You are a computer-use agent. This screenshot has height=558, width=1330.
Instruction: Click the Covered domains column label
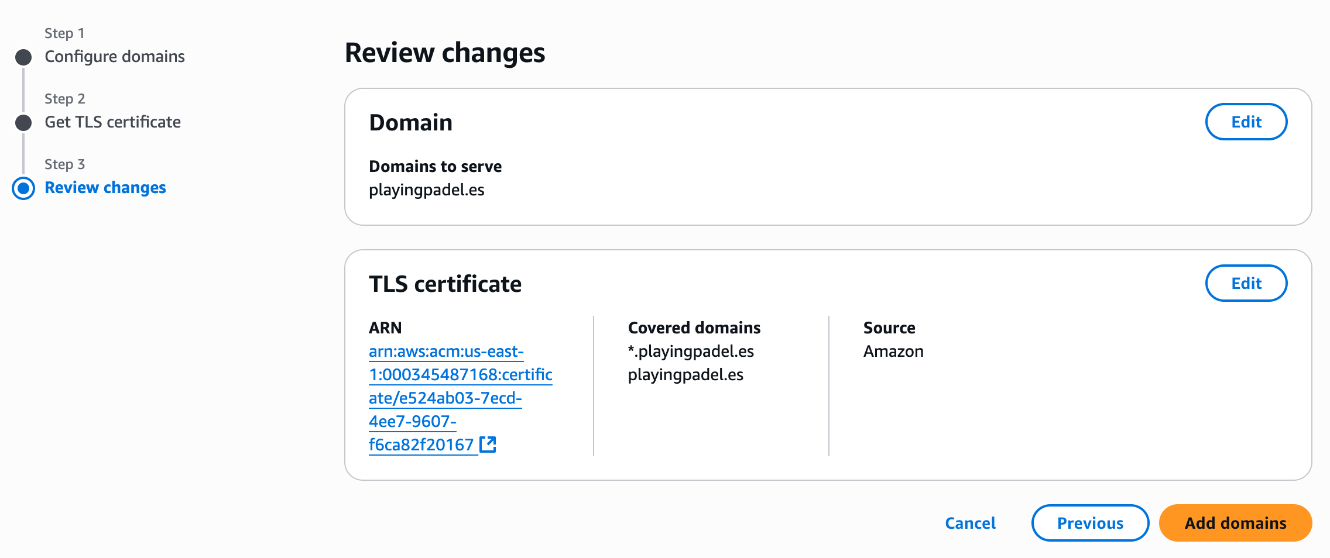tap(694, 328)
